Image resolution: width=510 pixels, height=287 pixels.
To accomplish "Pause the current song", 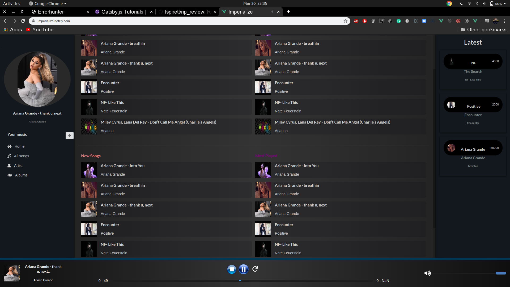I will (x=243, y=269).
